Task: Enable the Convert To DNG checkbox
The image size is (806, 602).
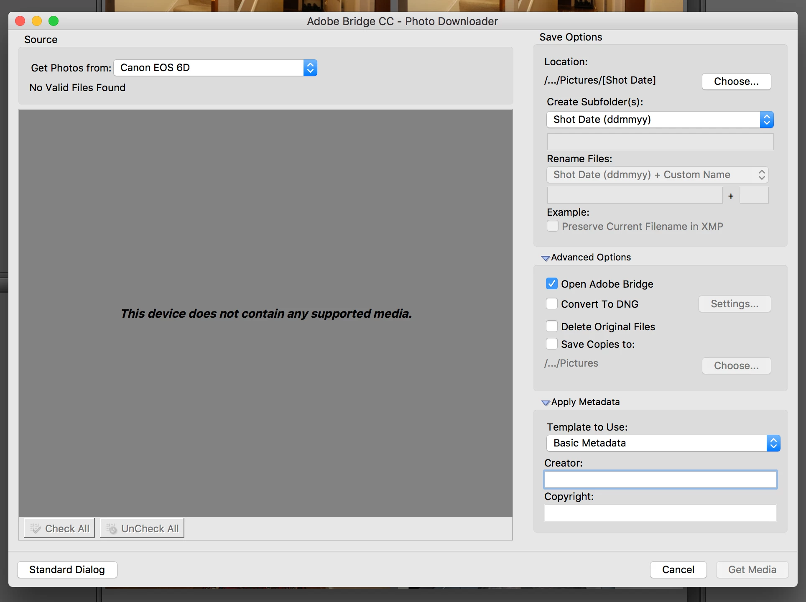Action: coord(552,304)
